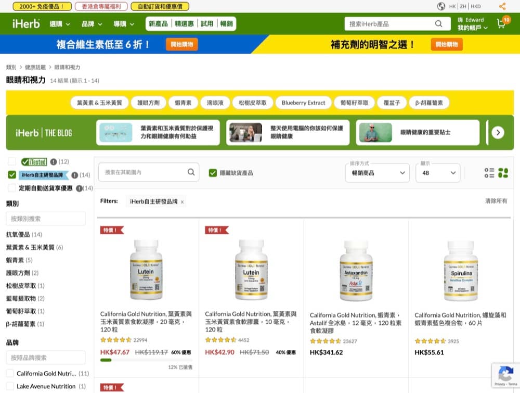The image size is (520, 393).
Task: Click the 自動訂貨和優惠價 promo pill
Action: 160,6
